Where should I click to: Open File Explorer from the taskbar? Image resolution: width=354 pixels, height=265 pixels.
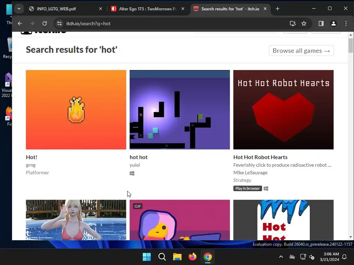click(177, 257)
